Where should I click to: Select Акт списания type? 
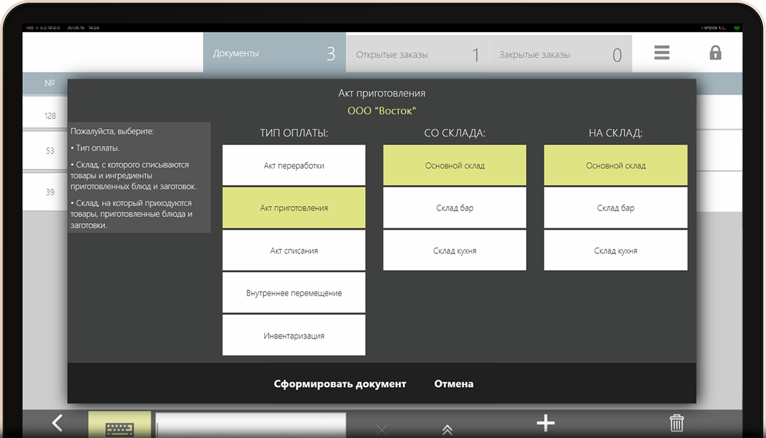coord(294,250)
